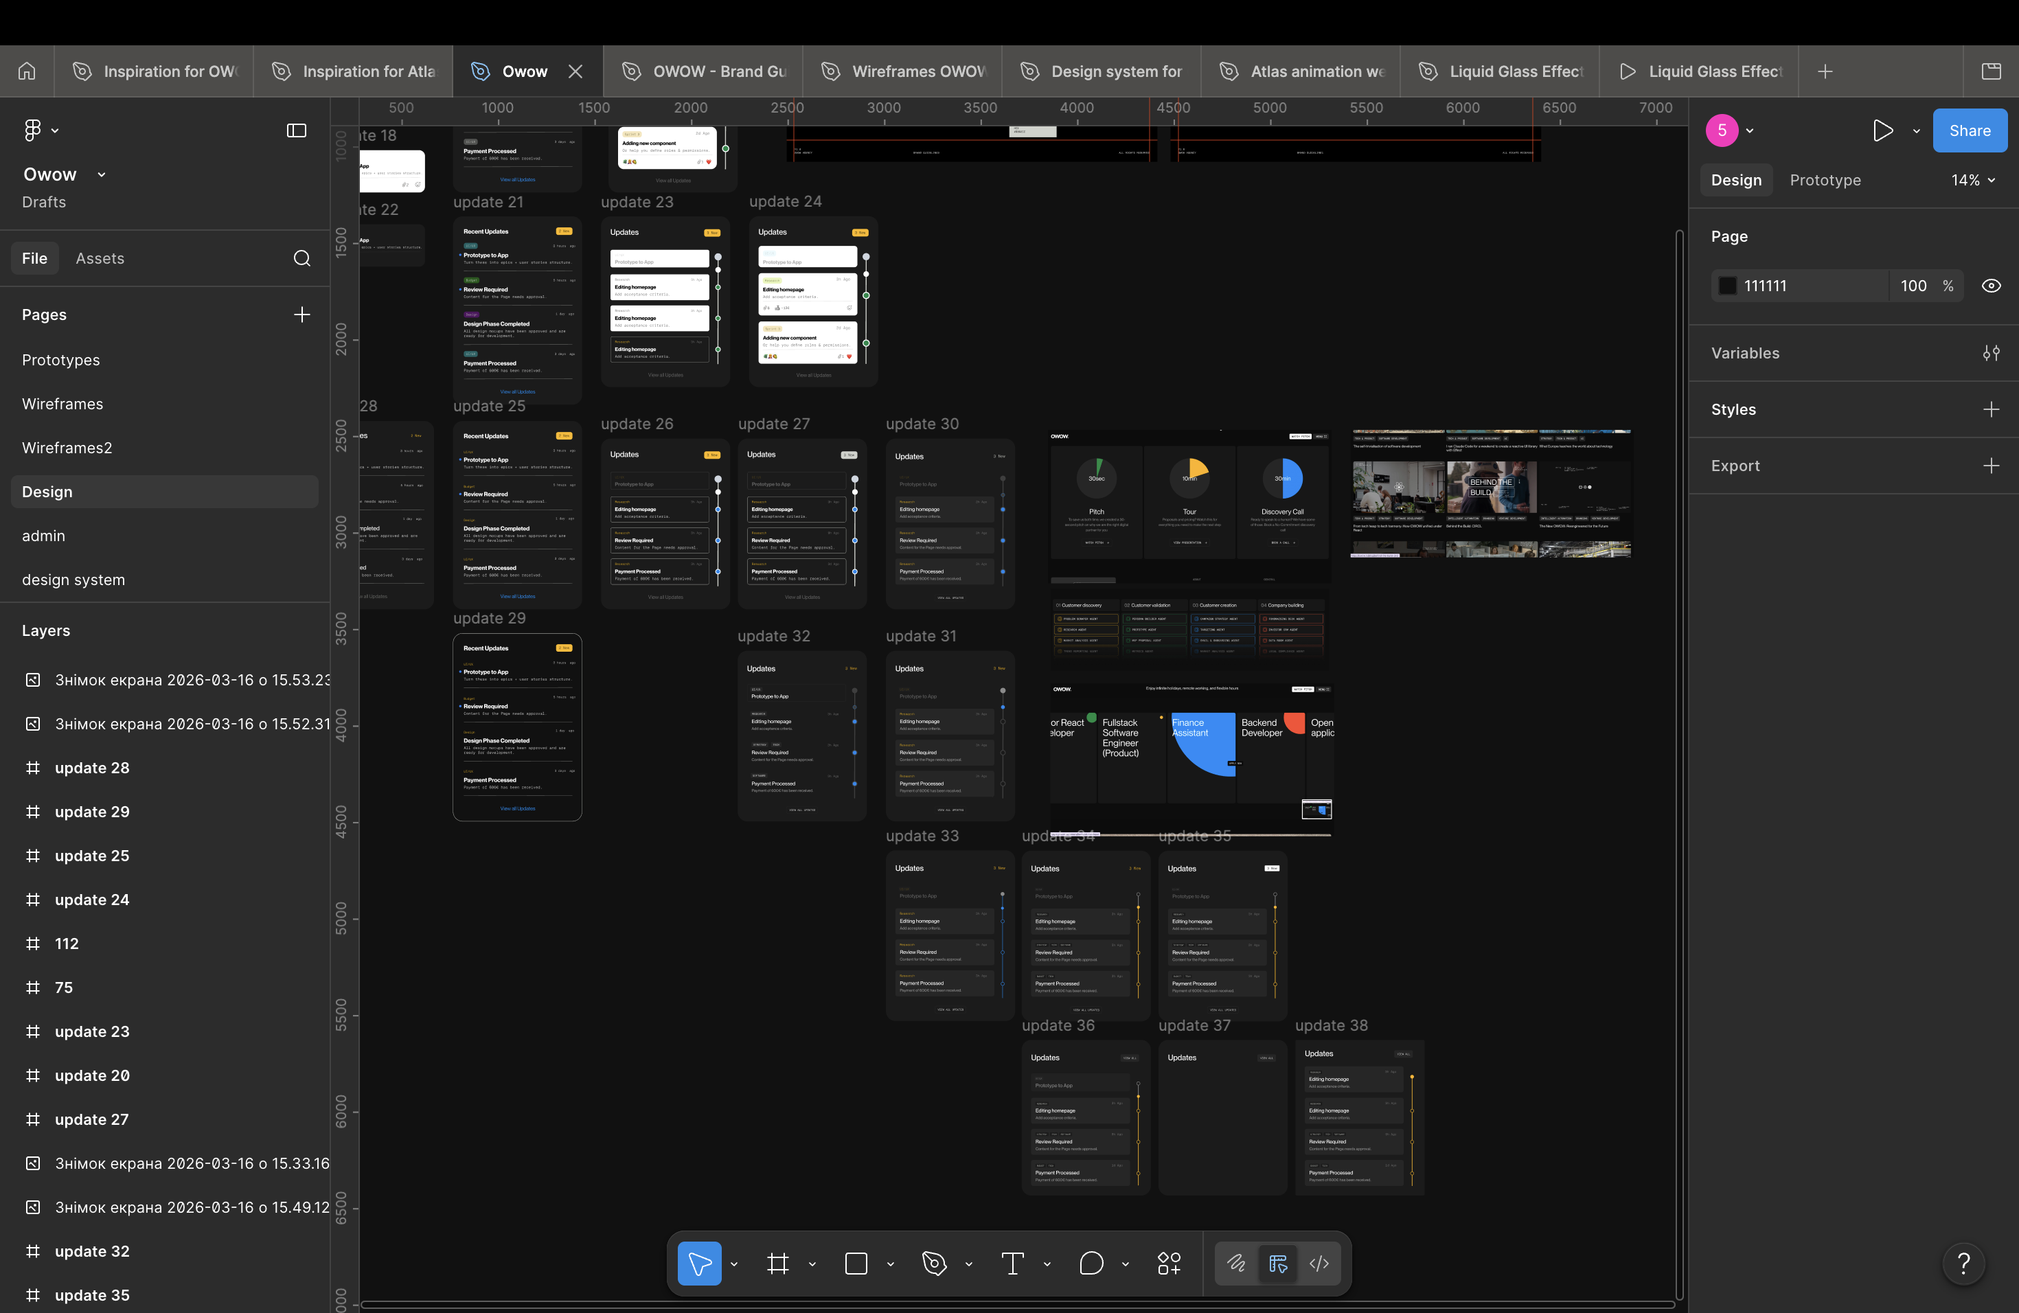Select the Frame tool
2019x1313 pixels.
click(x=778, y=1264)
